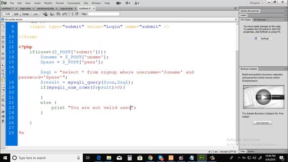Screen dimensions: 288x162
Task: Dismiss the No syntax errors info bar
Action: coord(236,19)
